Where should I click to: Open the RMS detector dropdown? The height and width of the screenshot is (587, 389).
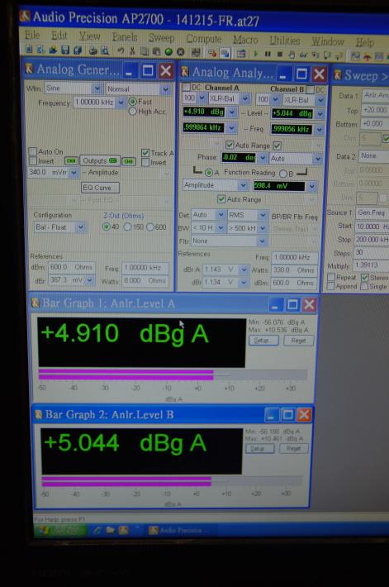[263, 215]
